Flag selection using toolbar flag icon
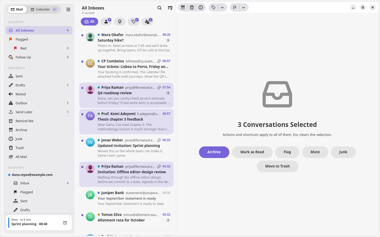The image size is (380, 237). [235, 7]
